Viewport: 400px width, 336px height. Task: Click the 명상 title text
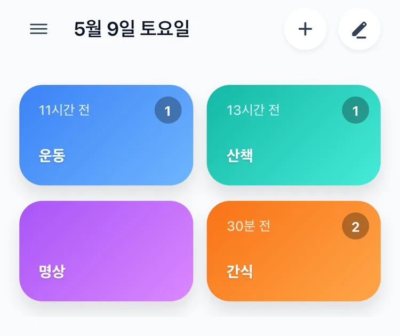[x=52, y=271]
